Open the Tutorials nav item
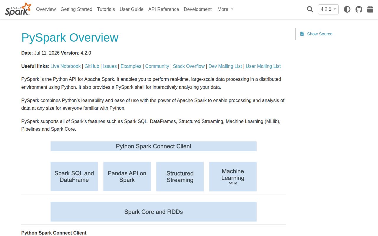The height and width of the screenshot is (236, 378). (x=106, y=9)
